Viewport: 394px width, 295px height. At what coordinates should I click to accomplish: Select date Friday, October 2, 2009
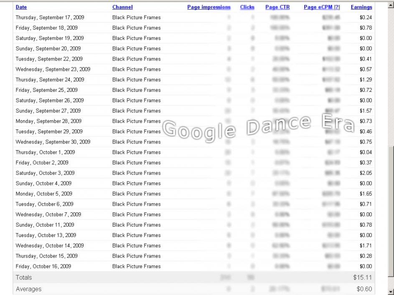tap(42, 163)
